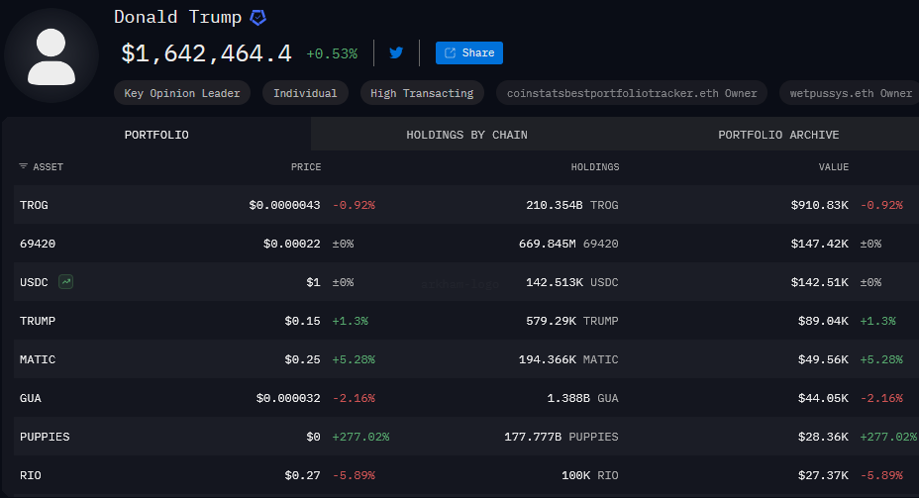The height and width of the screenshot is (498, 919).
Task: Click the +0.53% portfolio change
Action: click(x=332, y=53)
